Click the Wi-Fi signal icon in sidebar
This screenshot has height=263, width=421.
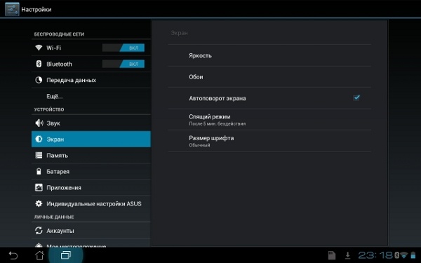tap(39, 48)
